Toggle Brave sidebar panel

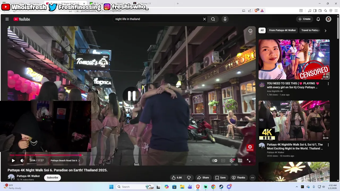tap(315, 11)
